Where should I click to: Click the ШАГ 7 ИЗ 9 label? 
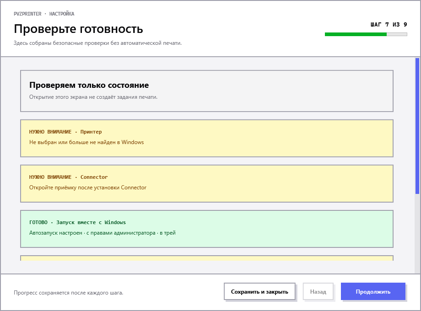click(389, 25)
